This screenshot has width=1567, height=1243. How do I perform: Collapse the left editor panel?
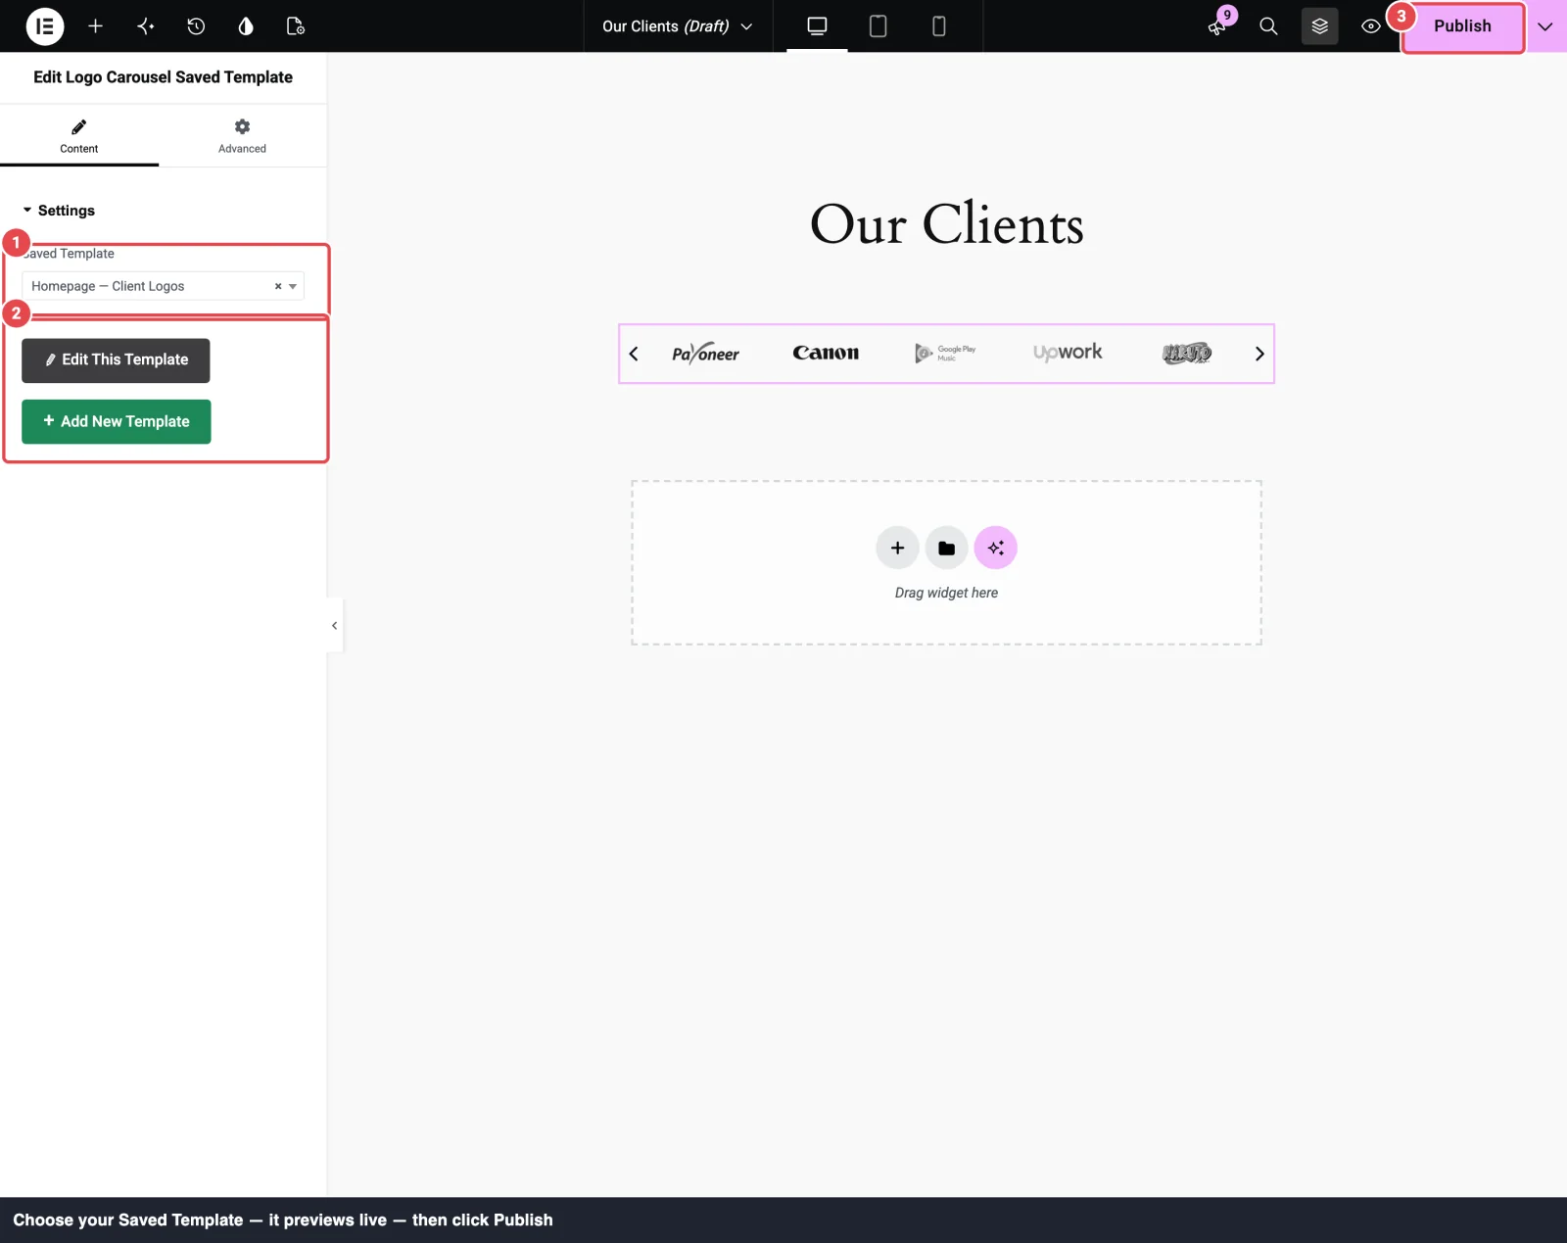click(x=334, y=625)
